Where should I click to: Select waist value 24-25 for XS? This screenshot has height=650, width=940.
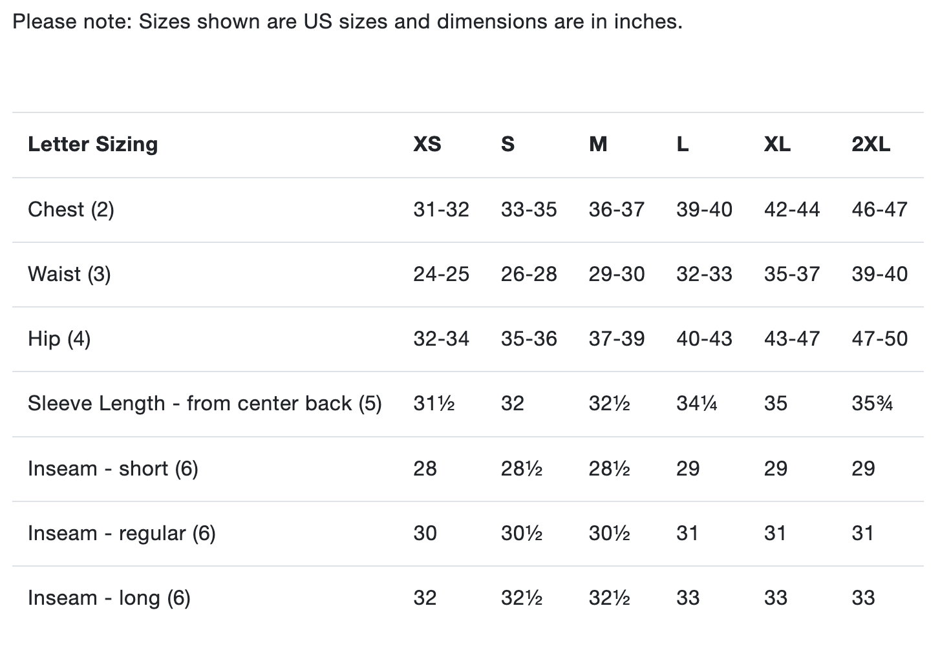[x=441, y=274]
